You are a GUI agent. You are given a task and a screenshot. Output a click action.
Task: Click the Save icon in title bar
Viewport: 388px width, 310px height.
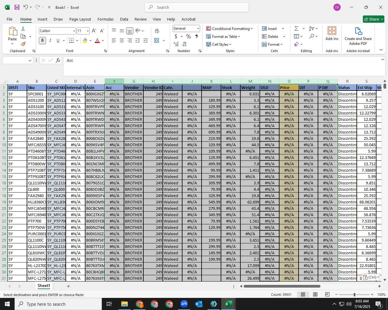tap(17, 7)
